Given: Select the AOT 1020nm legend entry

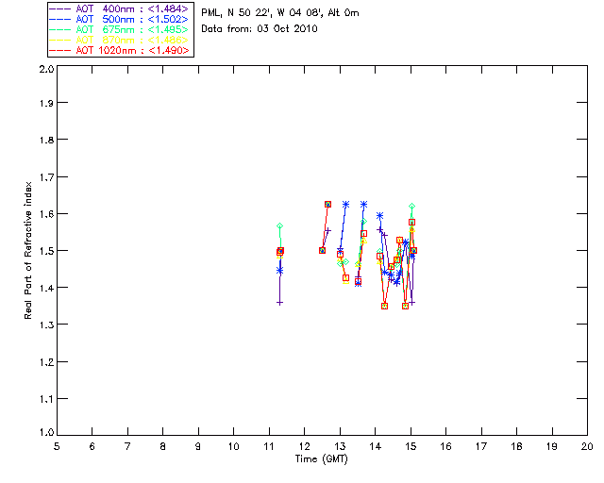Looking at the screenshot, I should click(121, 50).
